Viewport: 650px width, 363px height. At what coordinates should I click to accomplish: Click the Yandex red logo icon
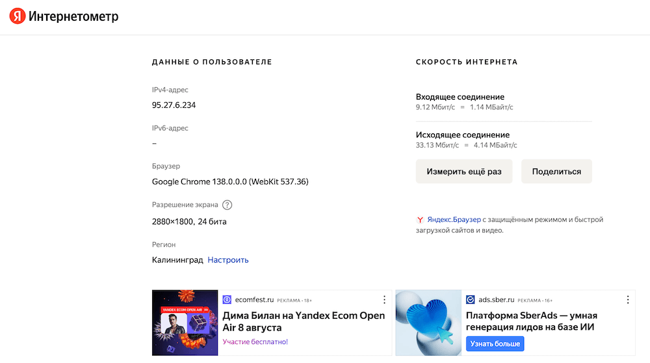click(x=18, y=16)
